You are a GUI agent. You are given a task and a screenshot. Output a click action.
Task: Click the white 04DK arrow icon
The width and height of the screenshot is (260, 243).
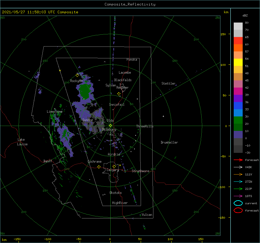click(238, 167)
